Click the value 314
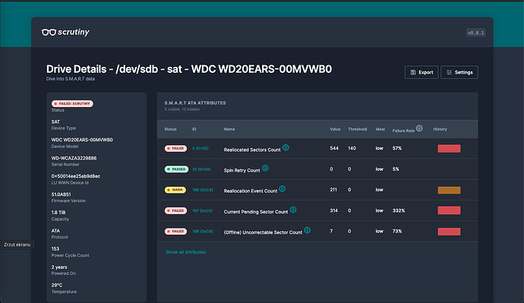The height and width of the screenshot is (303, 524). point(334,211)
